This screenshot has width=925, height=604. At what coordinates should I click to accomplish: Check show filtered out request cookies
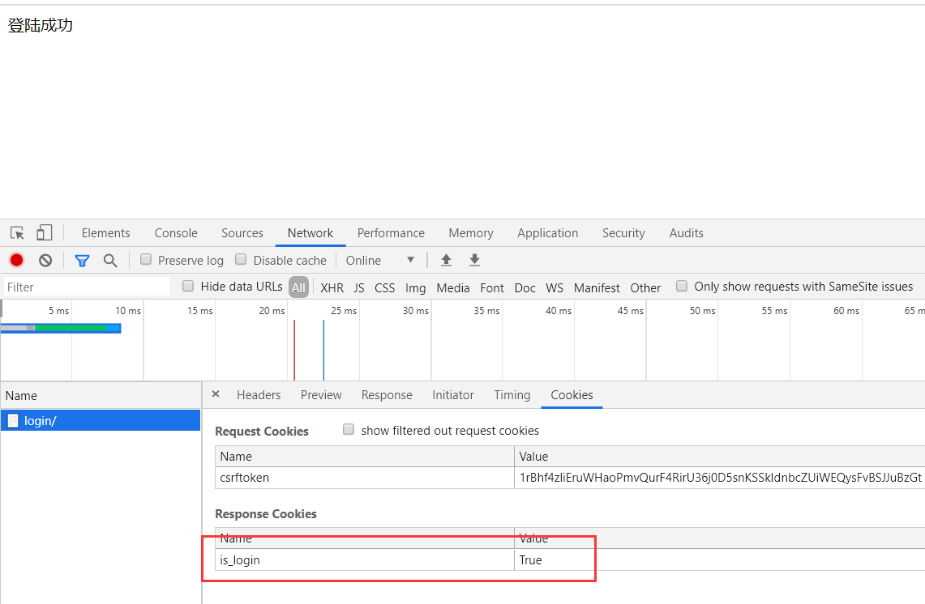[x=349, y=430]
